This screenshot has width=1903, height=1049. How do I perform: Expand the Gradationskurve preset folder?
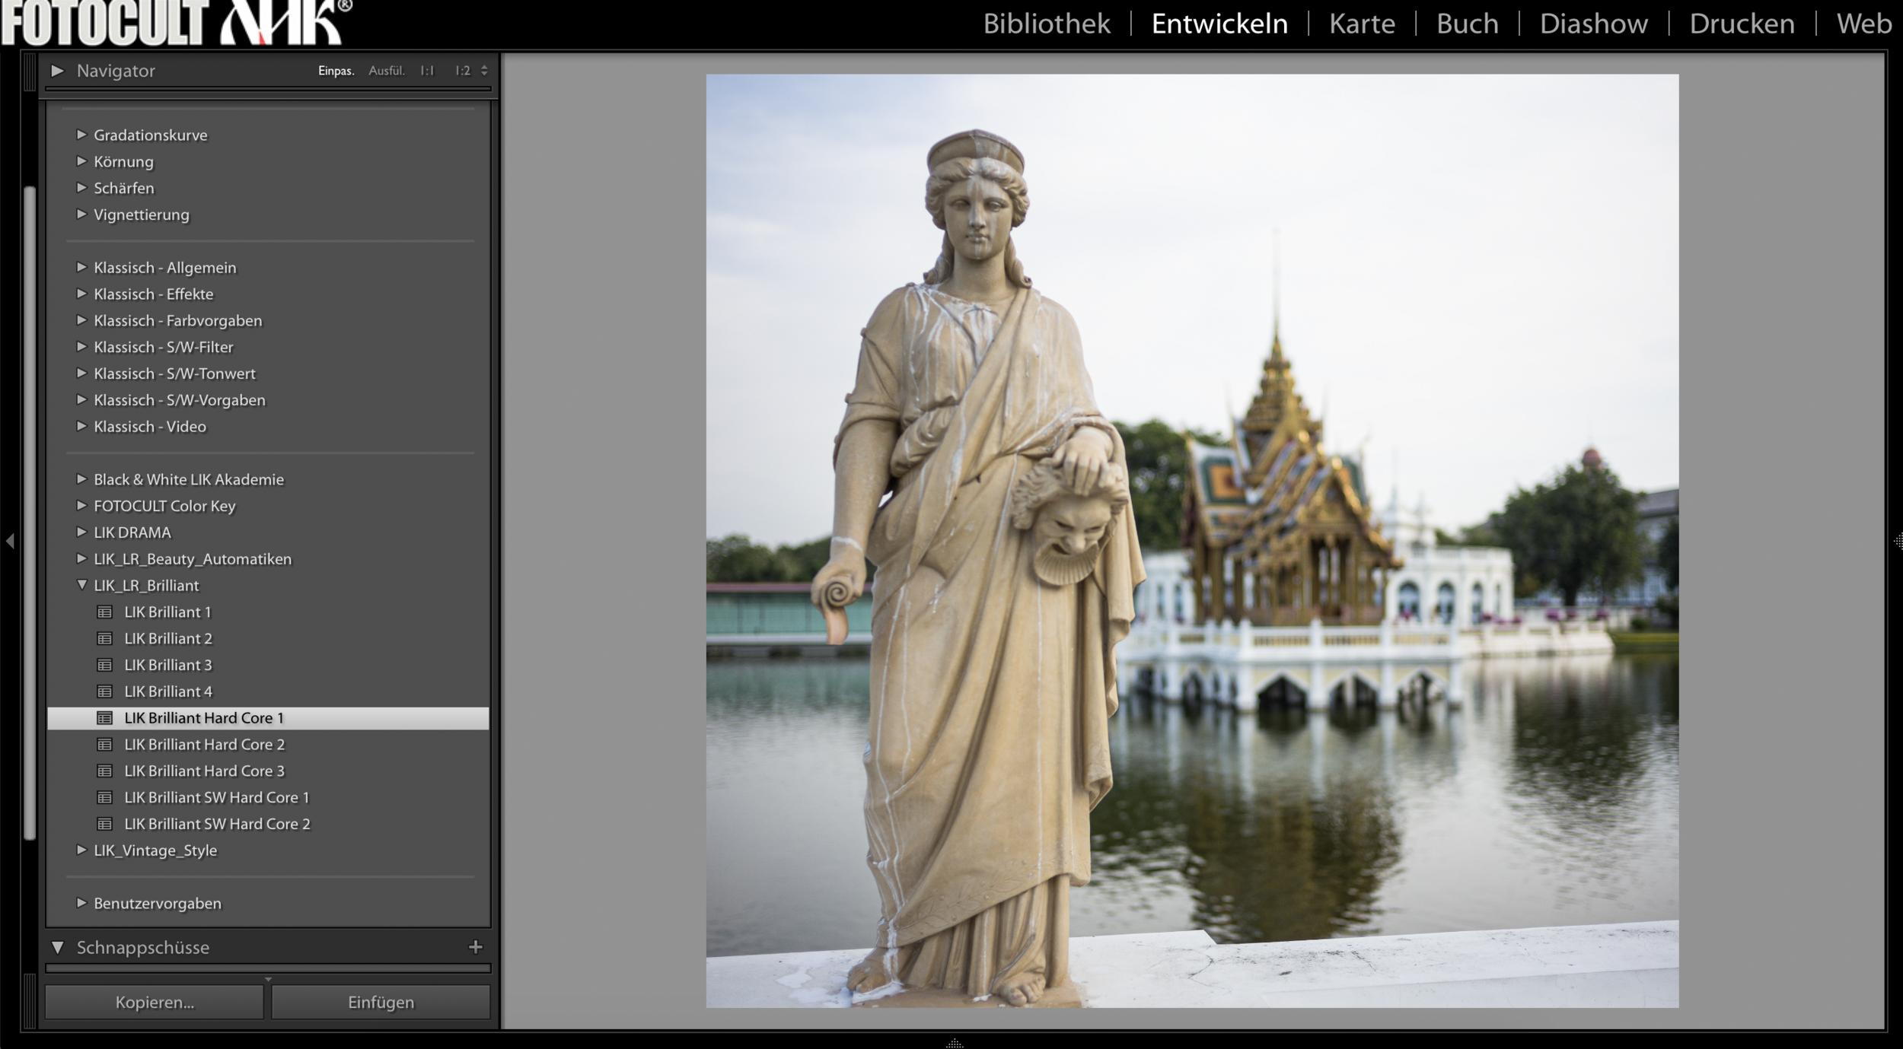(81, 135)
